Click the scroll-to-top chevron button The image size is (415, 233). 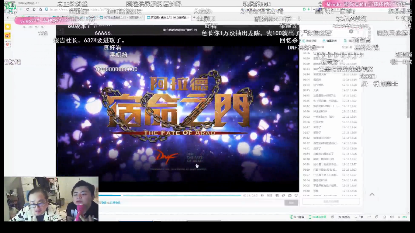[x=372, y=194]
